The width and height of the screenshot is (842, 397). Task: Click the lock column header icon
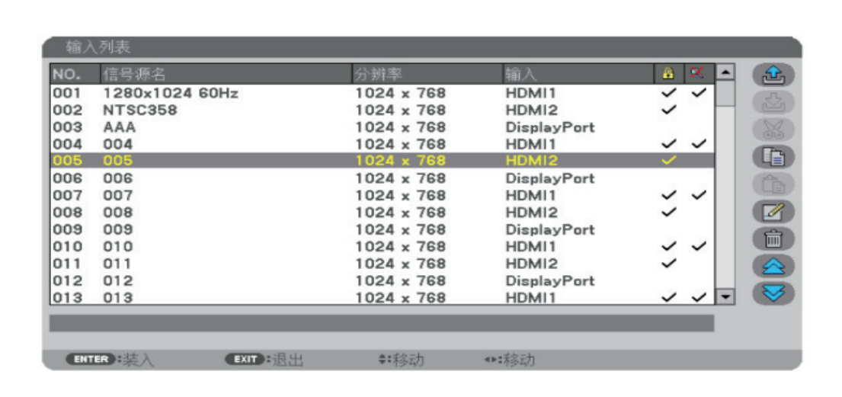click(x=669, y=74)
